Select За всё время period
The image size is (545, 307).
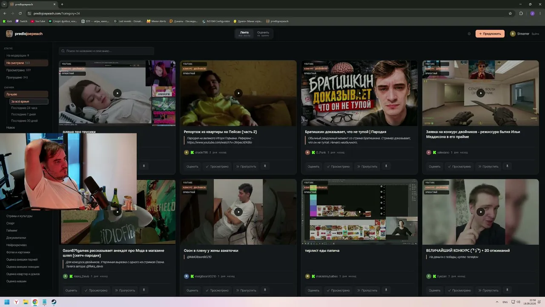[29, 101]
